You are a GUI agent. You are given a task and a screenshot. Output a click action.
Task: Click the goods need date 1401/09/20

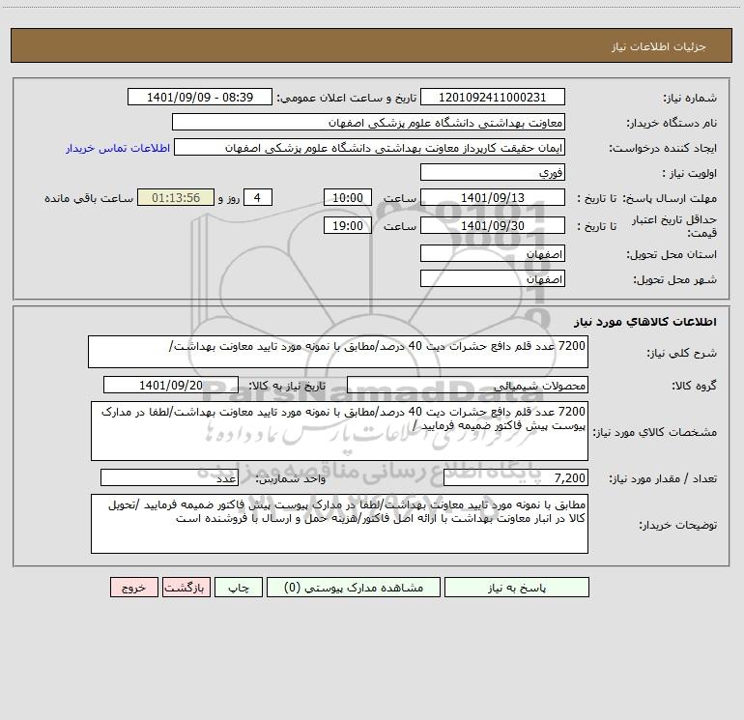point(171,385)
